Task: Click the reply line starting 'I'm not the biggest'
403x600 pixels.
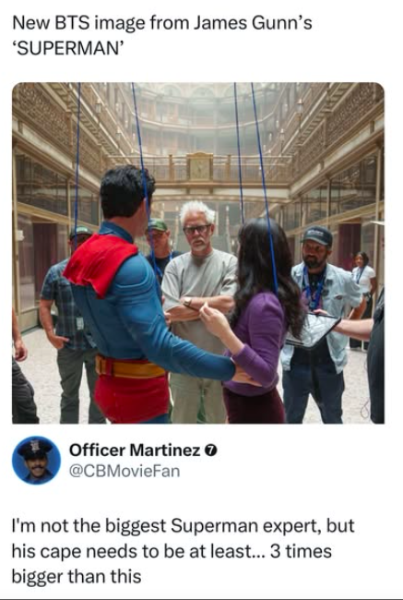Action: click(x=184, y=526)
